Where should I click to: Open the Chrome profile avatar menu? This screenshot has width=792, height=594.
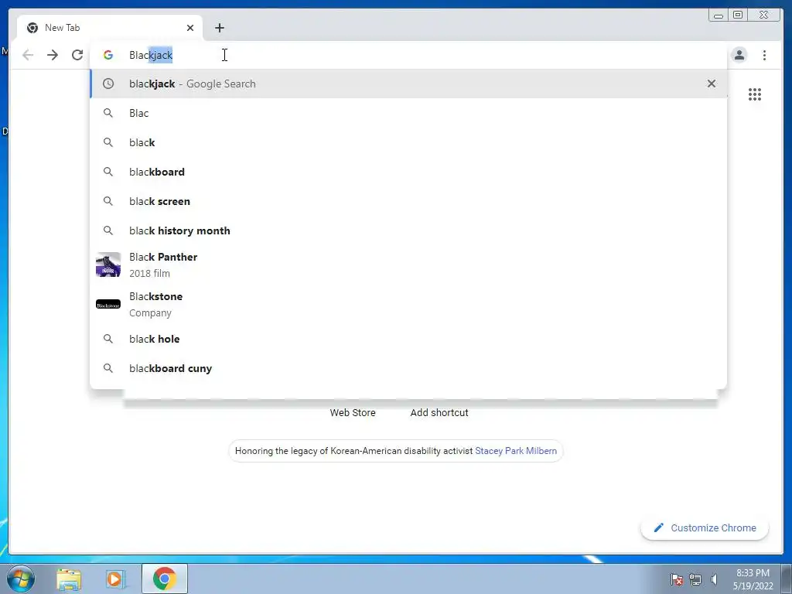739,55
